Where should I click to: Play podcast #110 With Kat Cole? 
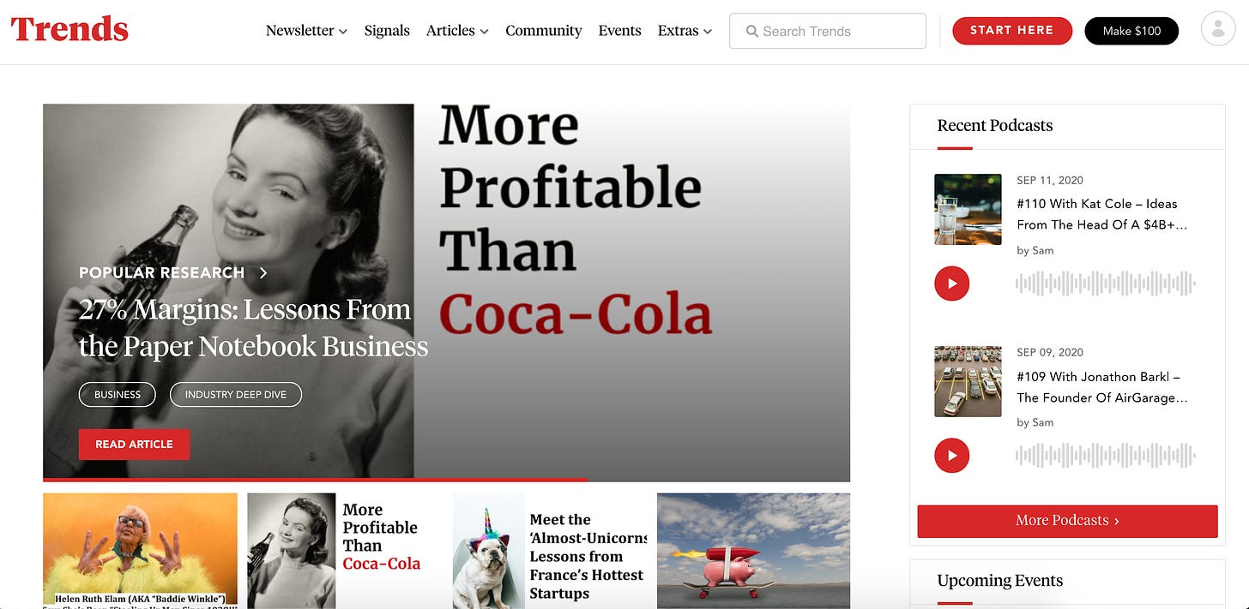click(x=951, y=284)
